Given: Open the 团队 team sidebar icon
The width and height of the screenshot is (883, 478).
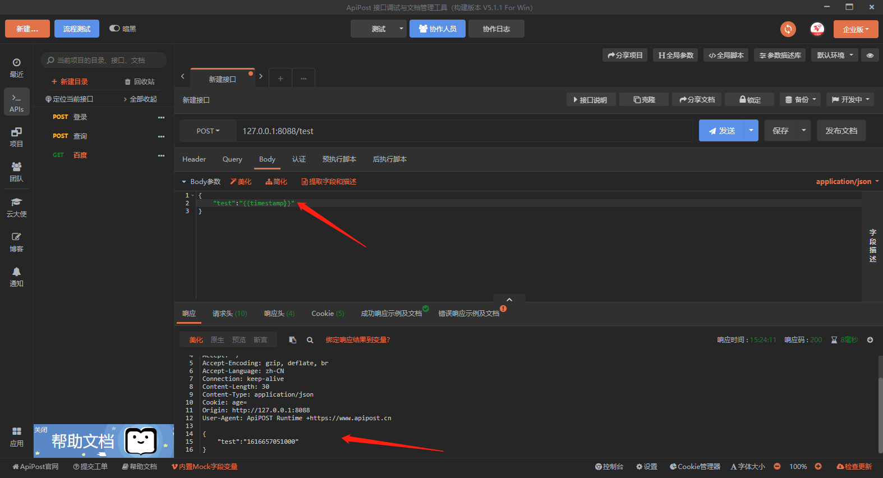Looking at the screenshot, I should (x=16, y=172).
